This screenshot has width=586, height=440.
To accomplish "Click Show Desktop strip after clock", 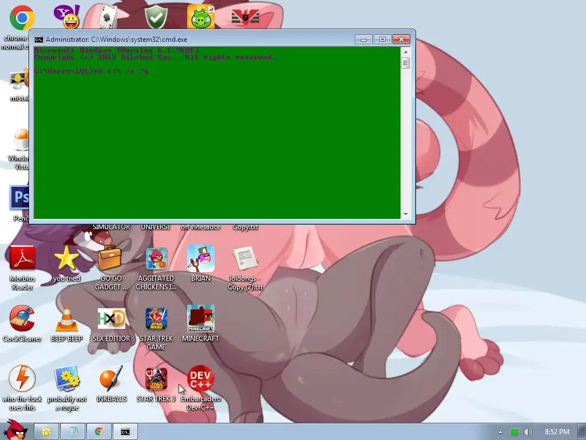I will (x=582, y=432).
